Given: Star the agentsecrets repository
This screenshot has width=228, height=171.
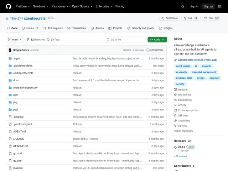Looking at the screenshot, I should (212, 18).
